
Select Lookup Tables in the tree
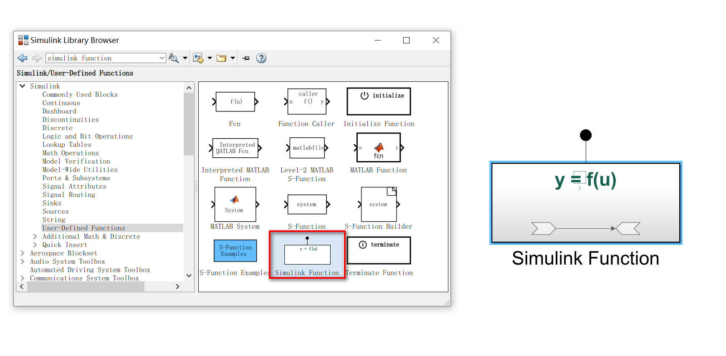(67, 144)
